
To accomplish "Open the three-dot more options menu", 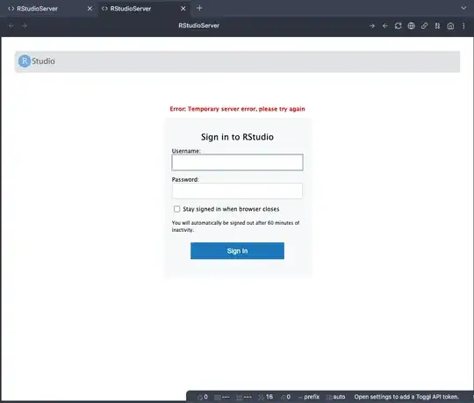I will pos(463,26).
